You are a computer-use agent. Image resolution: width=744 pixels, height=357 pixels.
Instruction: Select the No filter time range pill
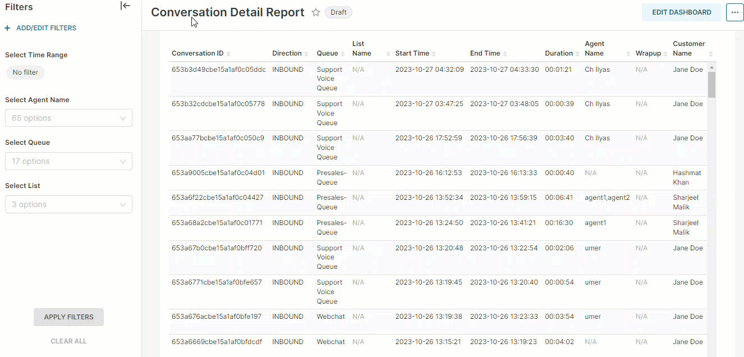(x=25, y=72)
